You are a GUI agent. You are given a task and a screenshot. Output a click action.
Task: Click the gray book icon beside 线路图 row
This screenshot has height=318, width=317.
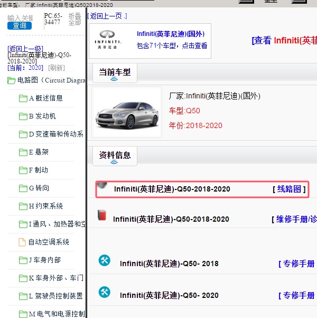(102, 185)
